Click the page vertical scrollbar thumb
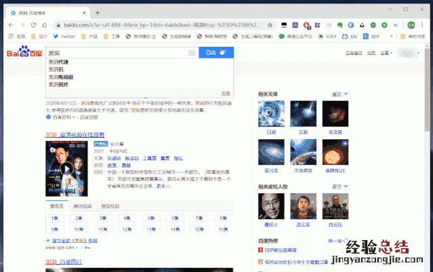 click(427, 90)
